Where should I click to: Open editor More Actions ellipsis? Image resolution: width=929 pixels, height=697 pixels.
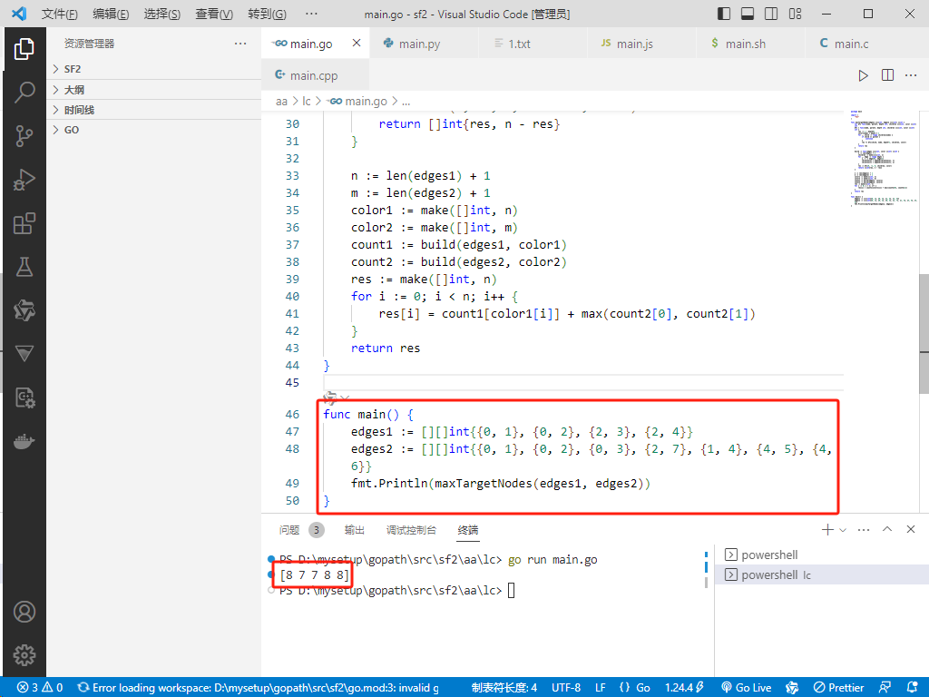(911, 75)
